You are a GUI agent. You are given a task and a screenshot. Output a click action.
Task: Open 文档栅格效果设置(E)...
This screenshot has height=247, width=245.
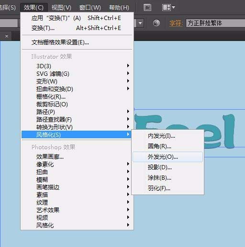77,42
